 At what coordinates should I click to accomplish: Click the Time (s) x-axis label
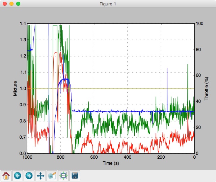(x=111, y=163)
